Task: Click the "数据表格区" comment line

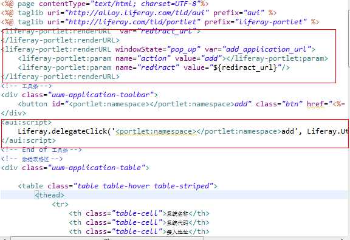Action: [32, 159]
